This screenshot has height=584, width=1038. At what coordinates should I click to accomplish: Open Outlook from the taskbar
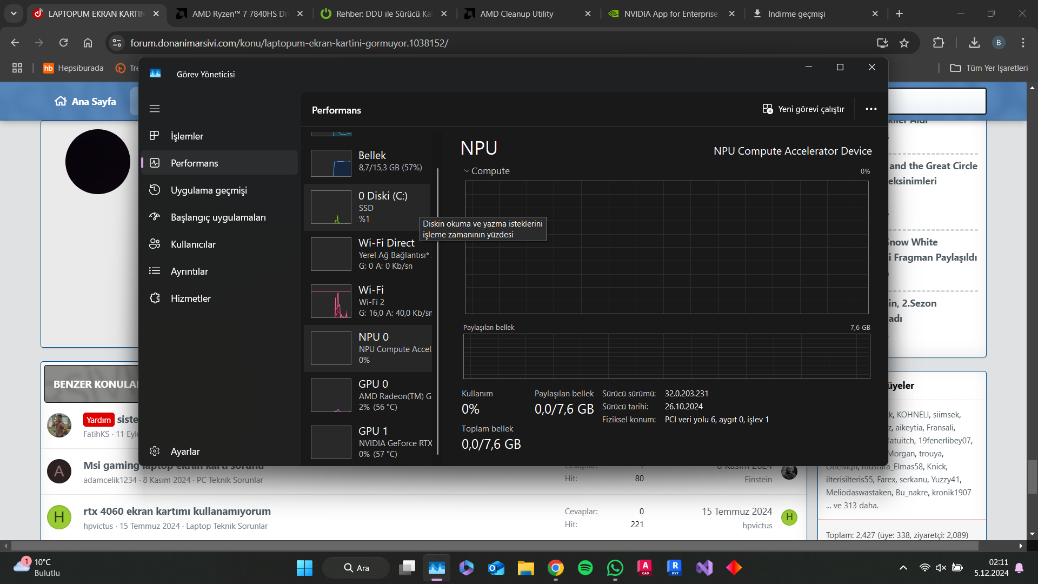pyautogui.click(x=496, y=568)
